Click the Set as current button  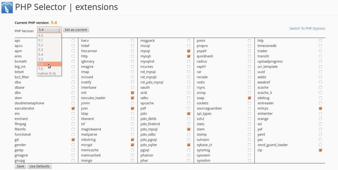tap(76, 30)
